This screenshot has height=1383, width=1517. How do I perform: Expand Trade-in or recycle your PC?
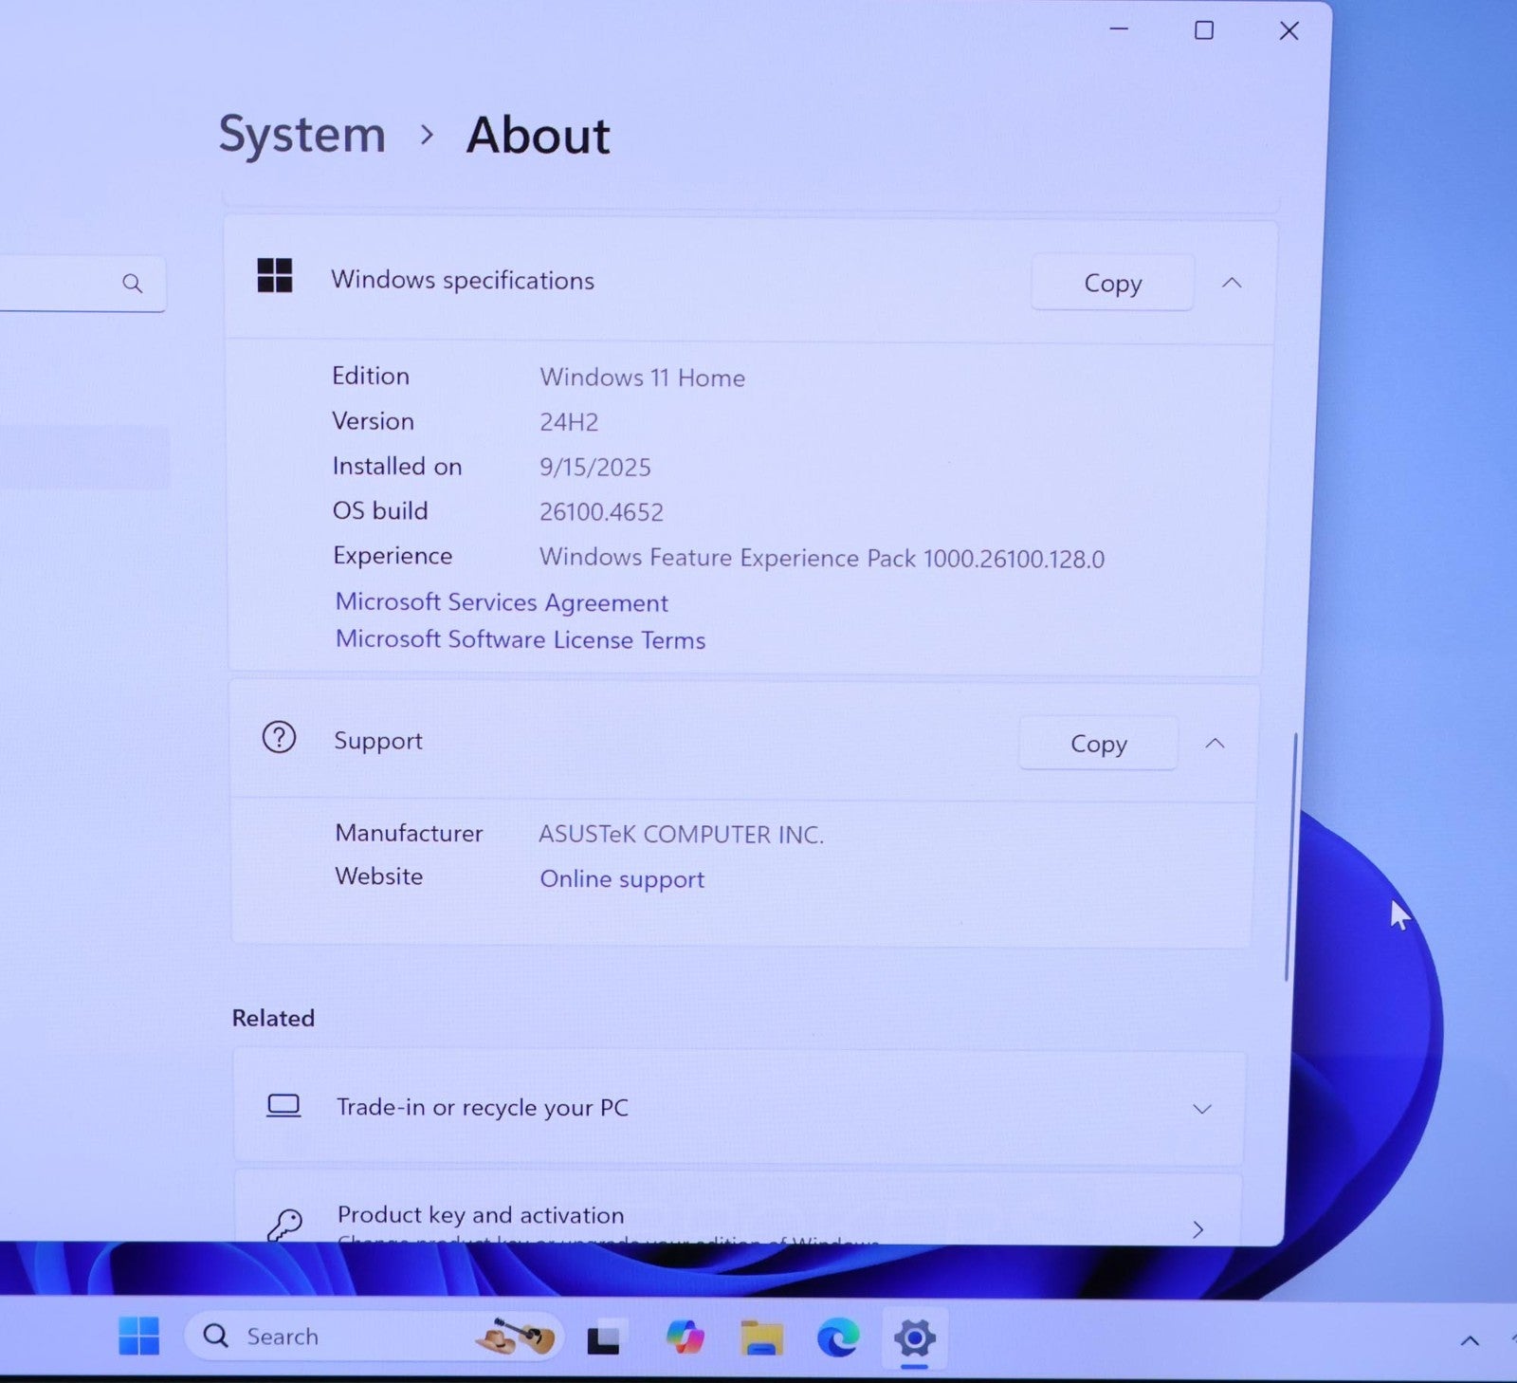pyautogui.click(x=1201, y=1109)
